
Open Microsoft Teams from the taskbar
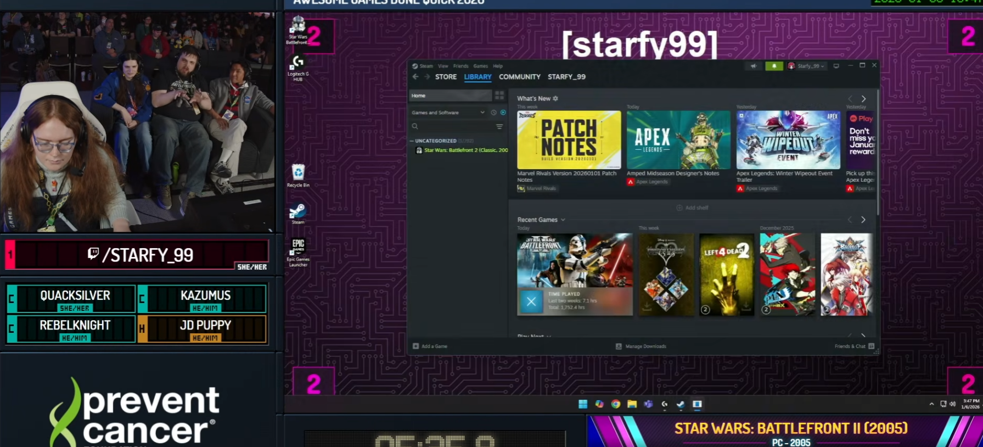[648, 404]
